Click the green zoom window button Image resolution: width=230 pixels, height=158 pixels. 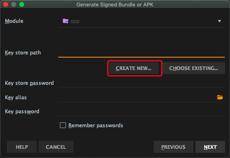point(22,4)
